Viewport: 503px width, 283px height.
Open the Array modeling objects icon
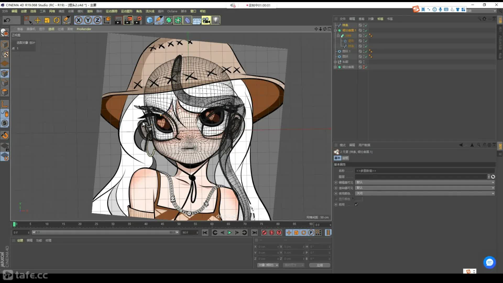coord(178,20)
